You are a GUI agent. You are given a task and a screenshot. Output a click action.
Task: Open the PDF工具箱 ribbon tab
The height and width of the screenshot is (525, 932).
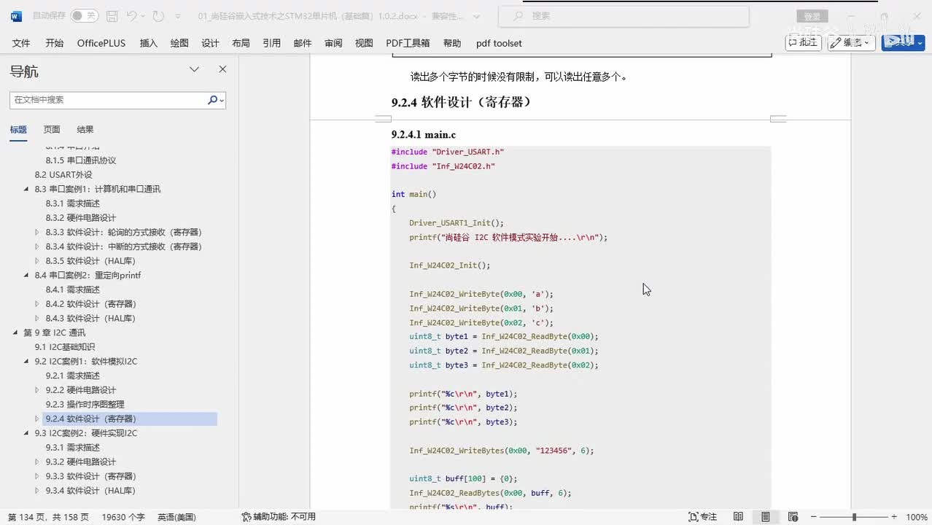(x=408, y=43)
